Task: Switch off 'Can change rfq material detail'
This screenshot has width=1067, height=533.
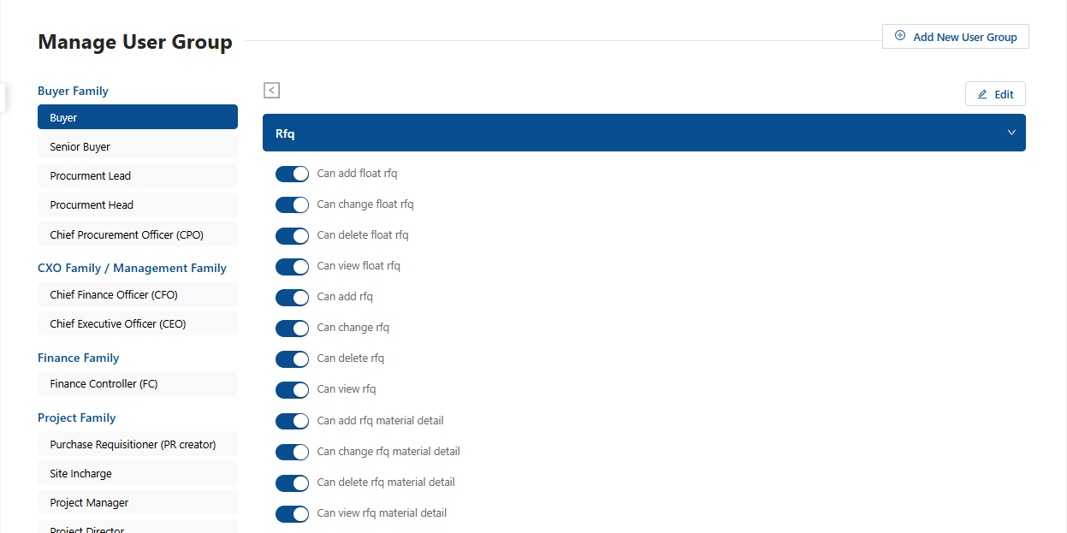Action: point(292,452)
